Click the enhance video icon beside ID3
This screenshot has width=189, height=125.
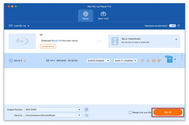[159, 61]
